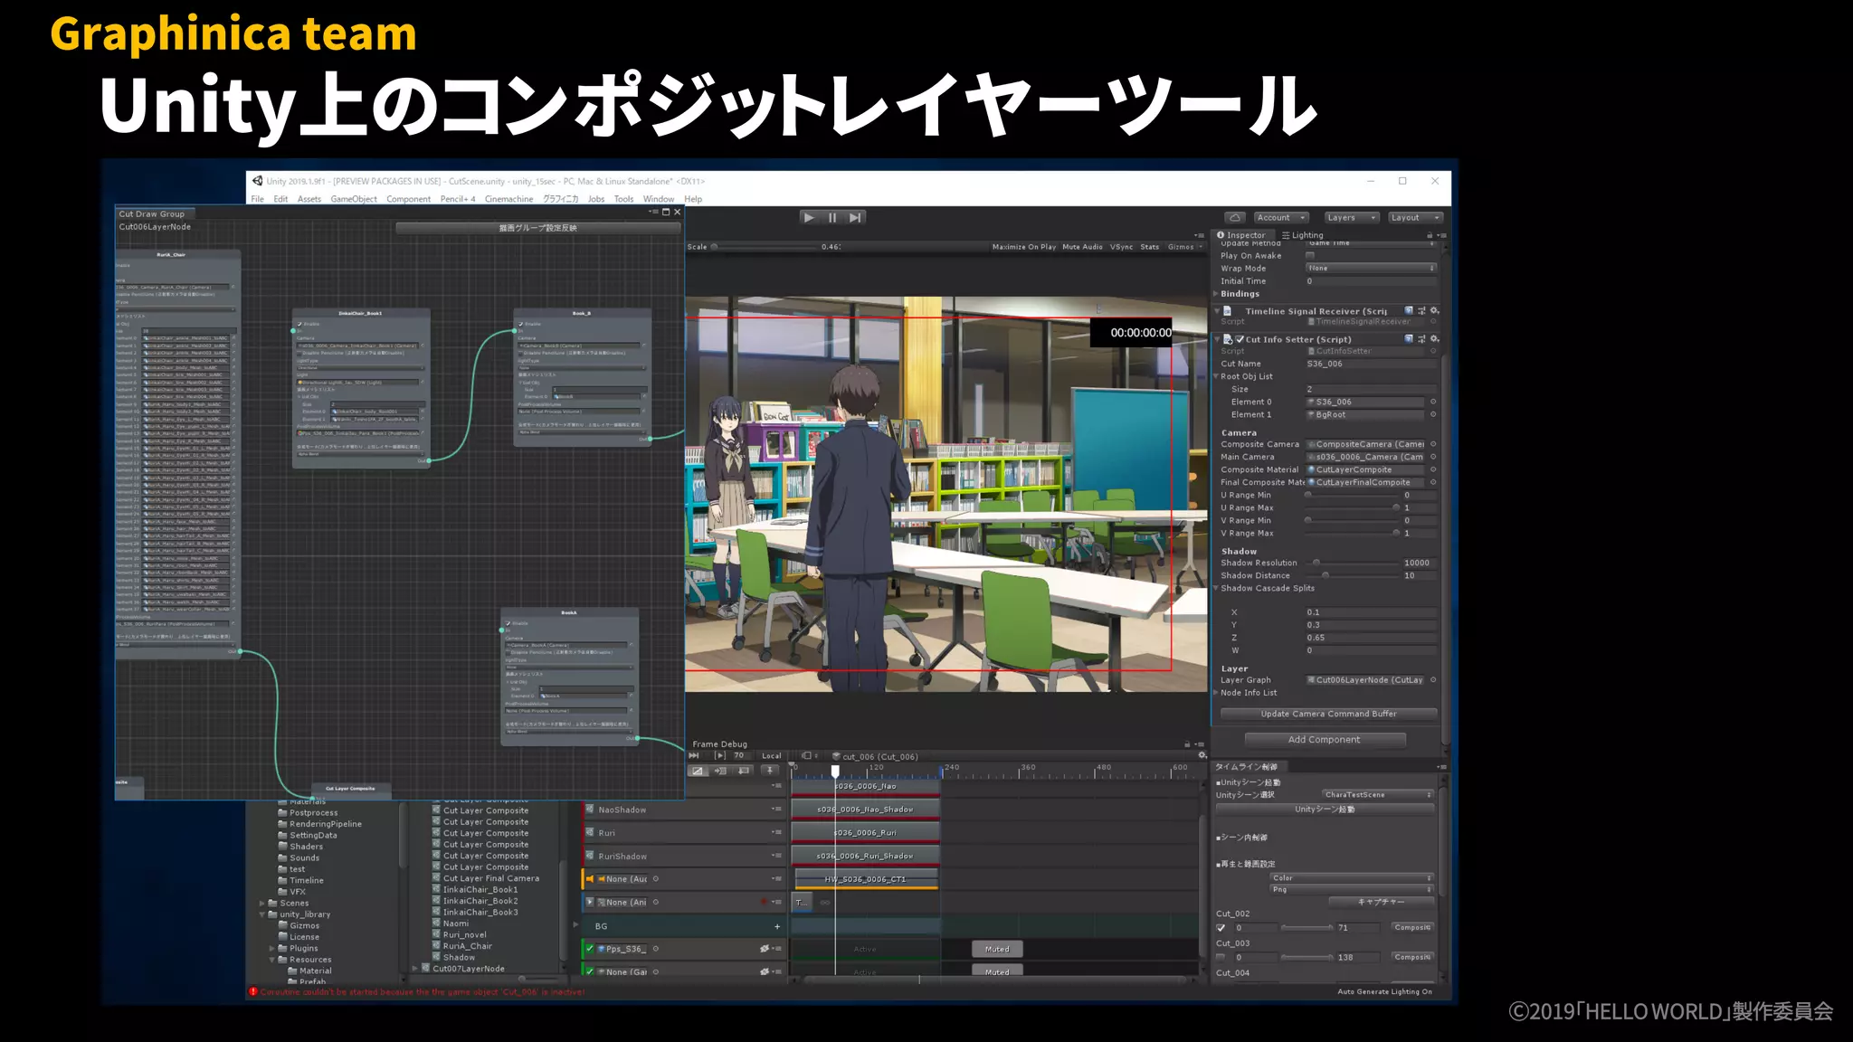The width and height of the screenshot is (1853, 1042).
Task: Adjust the Shadow Distance slider
Action: point(1352,575)
